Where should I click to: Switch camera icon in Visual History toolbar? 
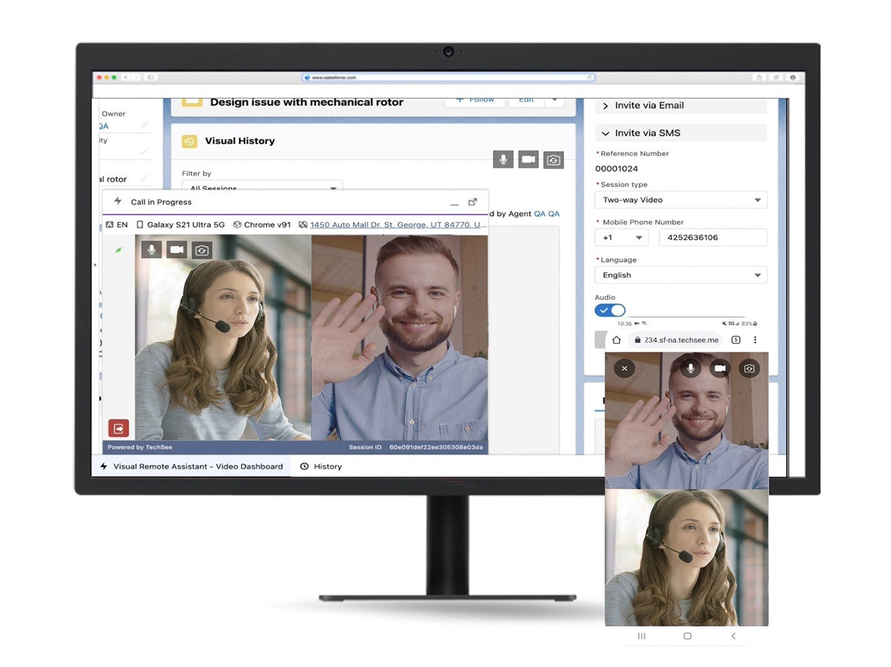[553, 160]
